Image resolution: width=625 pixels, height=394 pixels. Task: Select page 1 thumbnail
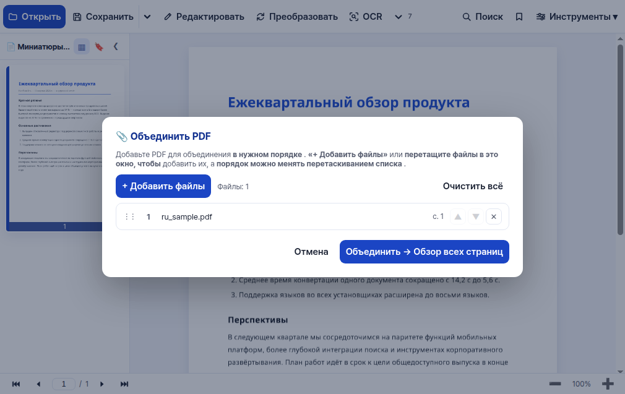click(65, 148)
